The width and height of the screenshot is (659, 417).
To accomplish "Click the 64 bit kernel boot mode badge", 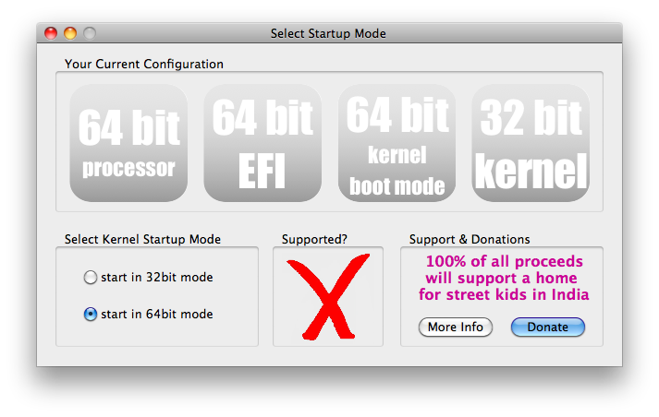I will [x=397, y=143].
